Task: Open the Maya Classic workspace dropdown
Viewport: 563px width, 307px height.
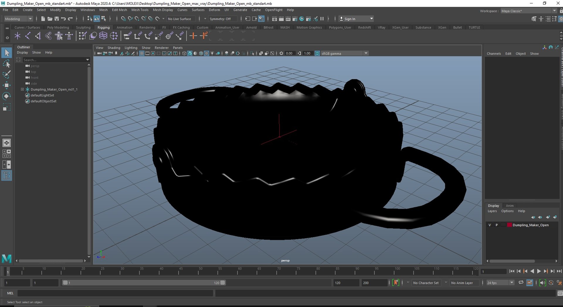Action: [529, 11]
